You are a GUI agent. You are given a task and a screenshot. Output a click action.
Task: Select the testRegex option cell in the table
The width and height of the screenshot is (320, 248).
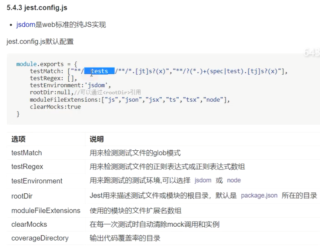pos(27,167)
